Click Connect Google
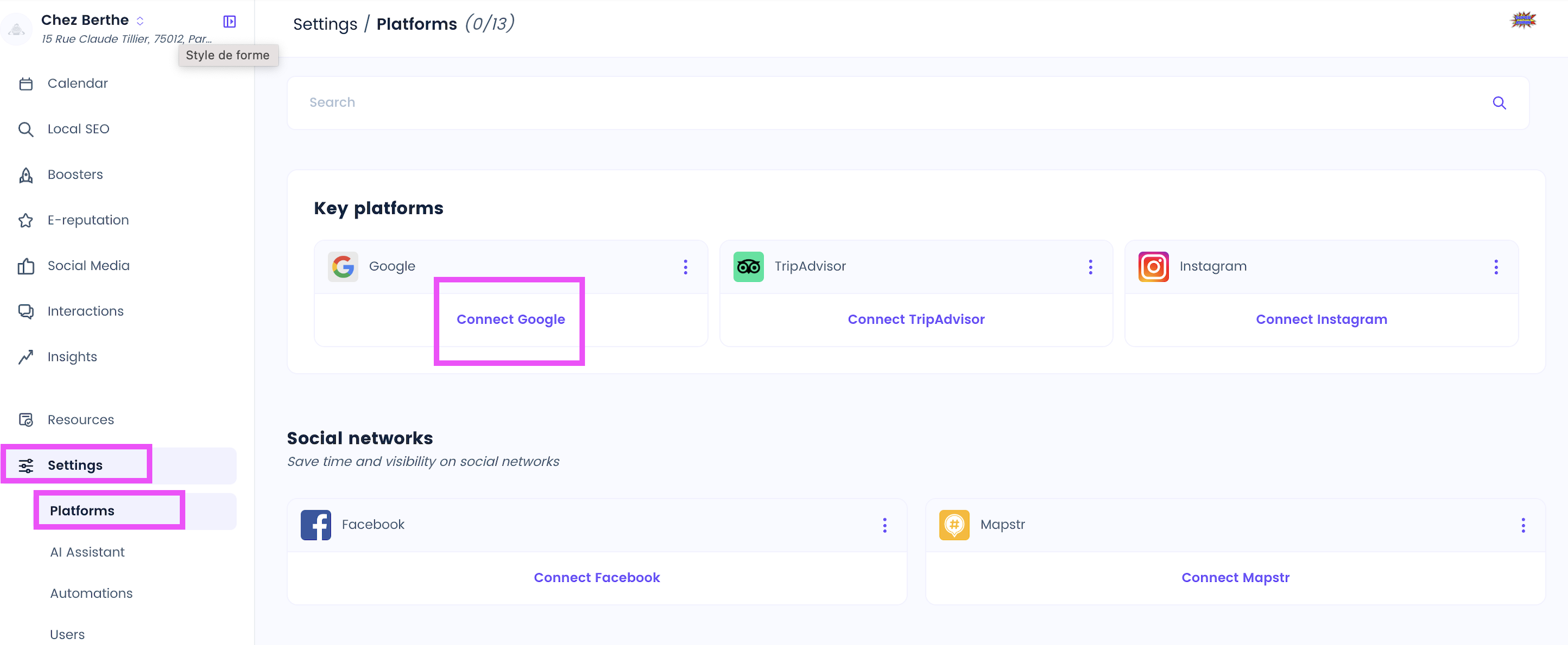Viewport: 1568px width, 645px height. [x=511, y=319]
